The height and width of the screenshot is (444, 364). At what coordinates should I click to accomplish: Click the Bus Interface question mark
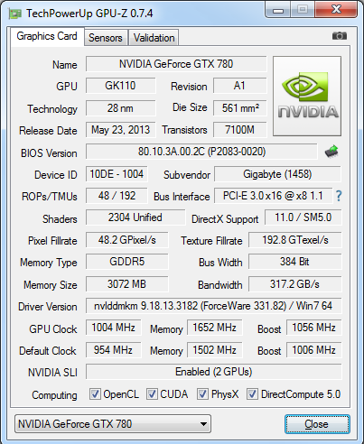click(339, 196)
